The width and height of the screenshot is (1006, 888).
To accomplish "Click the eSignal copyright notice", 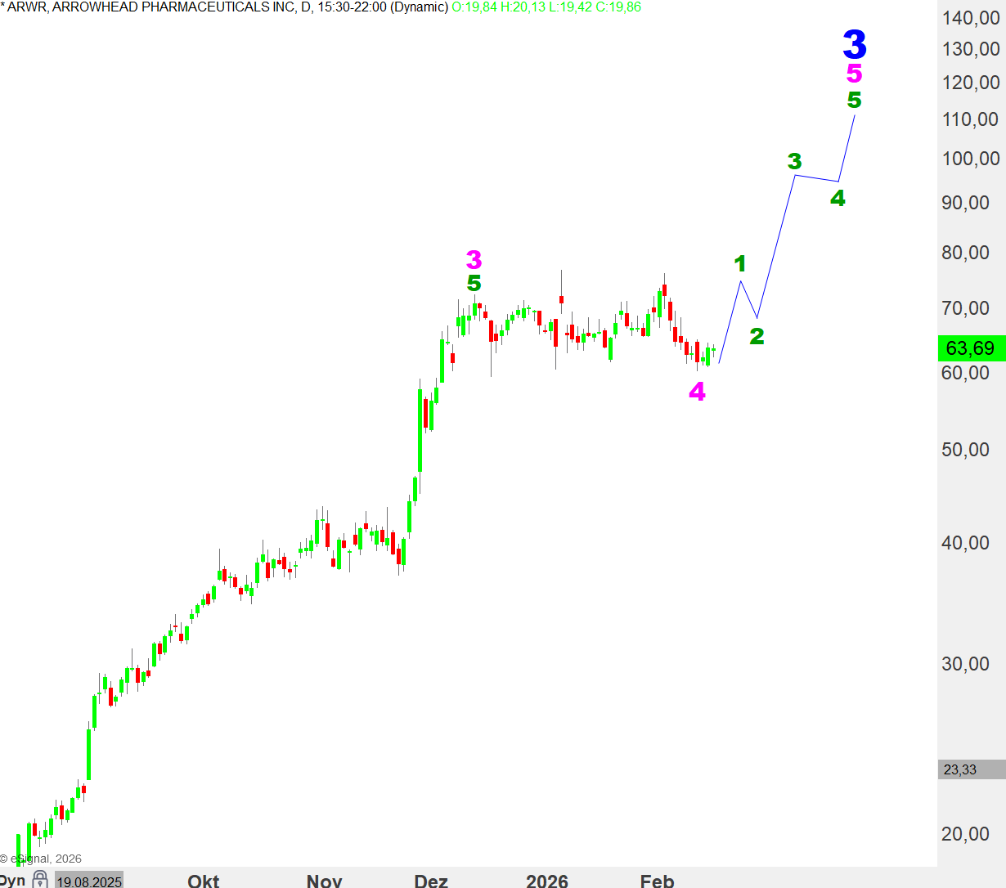I will point(43,859).
